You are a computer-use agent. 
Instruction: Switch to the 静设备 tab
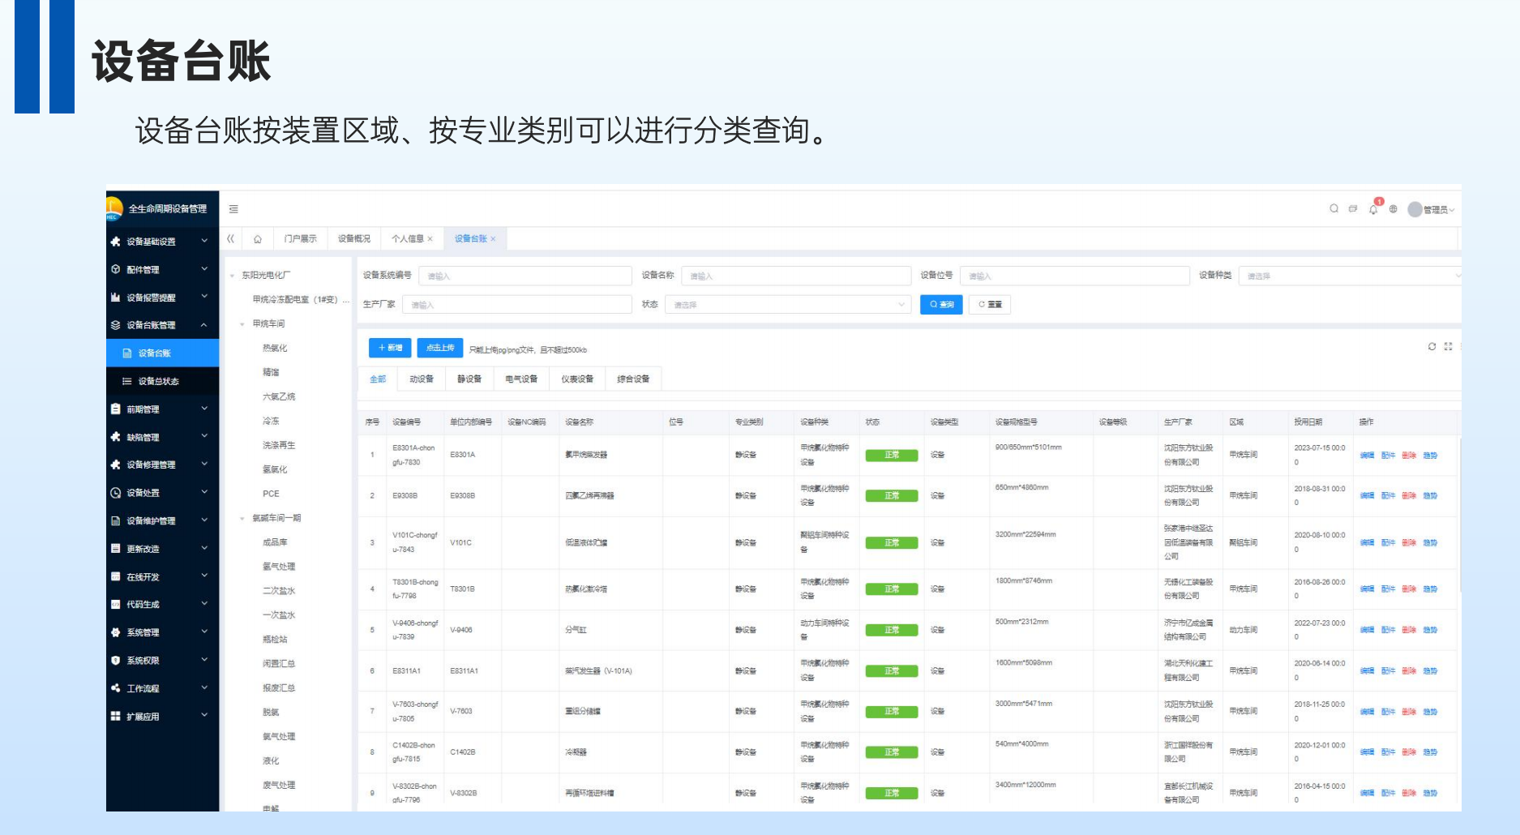pos(469,379)
